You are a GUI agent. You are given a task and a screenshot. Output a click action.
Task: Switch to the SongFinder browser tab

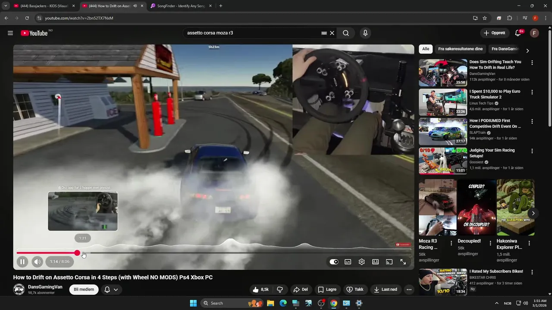pyautogui.click(x=181, y=6)
